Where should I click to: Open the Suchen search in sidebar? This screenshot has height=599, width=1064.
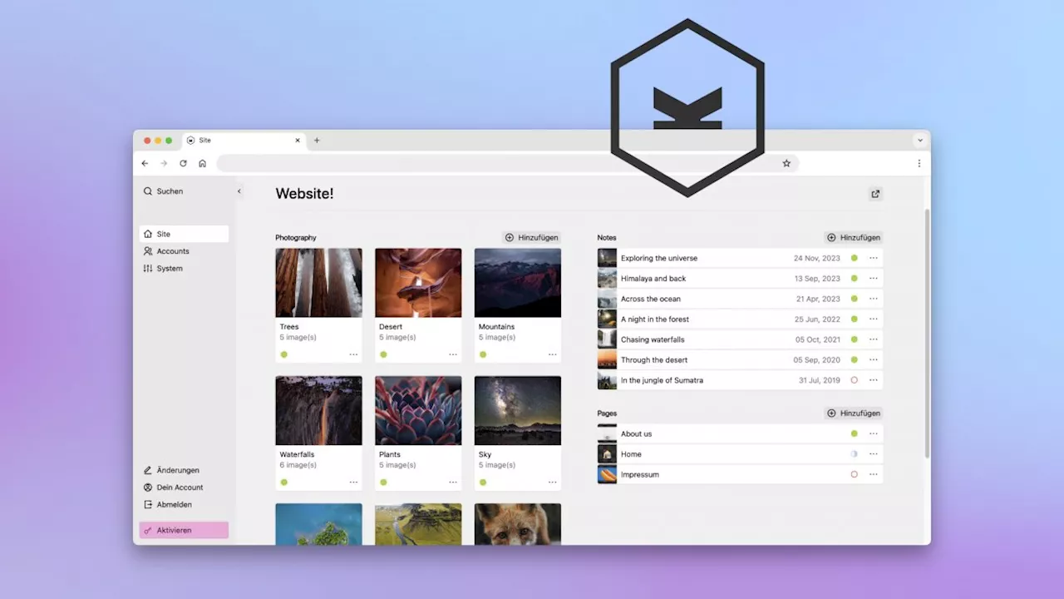pos(163,191)
